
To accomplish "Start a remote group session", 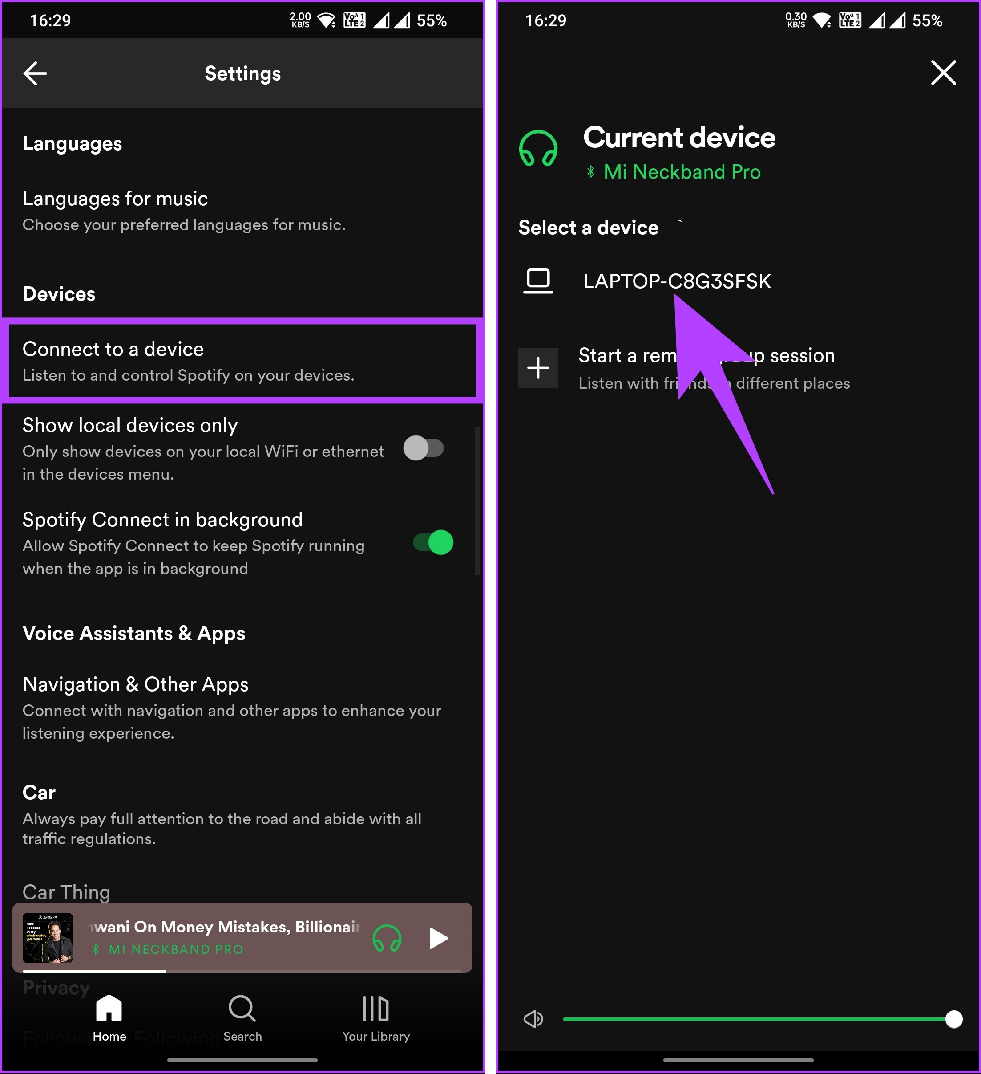I will [714, 368].
